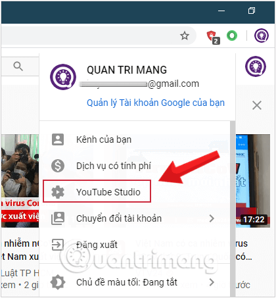Minimize the browser window

[x=221, y=11]
